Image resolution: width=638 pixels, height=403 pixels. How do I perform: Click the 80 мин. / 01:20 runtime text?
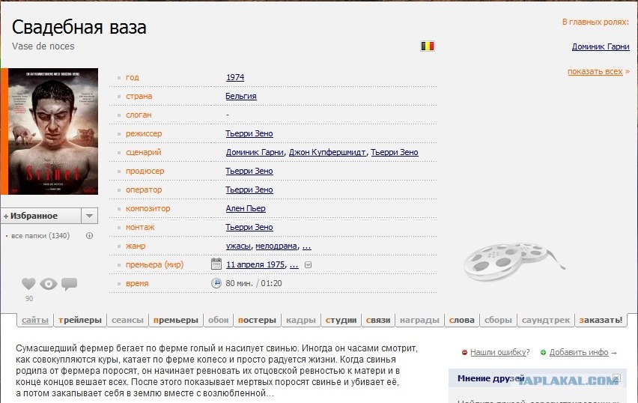254,283
